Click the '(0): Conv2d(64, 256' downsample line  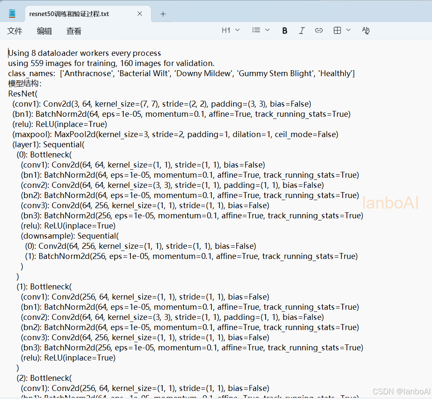pyautogui.click(x=141, y=246)
